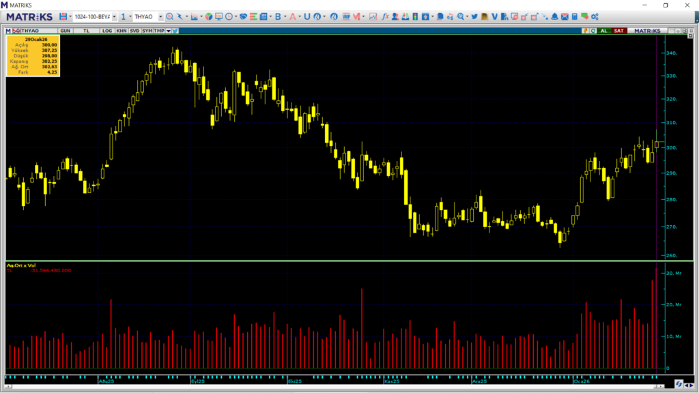Image resolution: width=699 pixels, height=393 pixels.
Task: Expand the THYAO symbol dropdown
Action: [x=160, y=16]
